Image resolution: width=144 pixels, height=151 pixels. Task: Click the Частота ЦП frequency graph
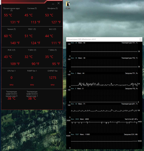104,126
